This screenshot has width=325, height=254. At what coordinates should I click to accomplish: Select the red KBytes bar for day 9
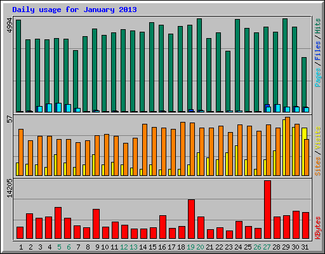tap(96, 224)
